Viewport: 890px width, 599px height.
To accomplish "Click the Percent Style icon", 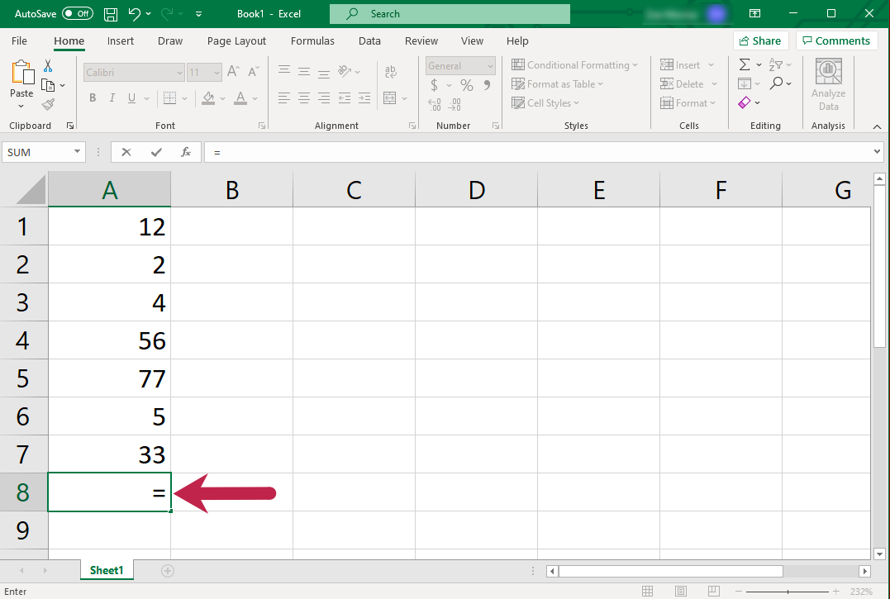I will click(x=467, y=85).
